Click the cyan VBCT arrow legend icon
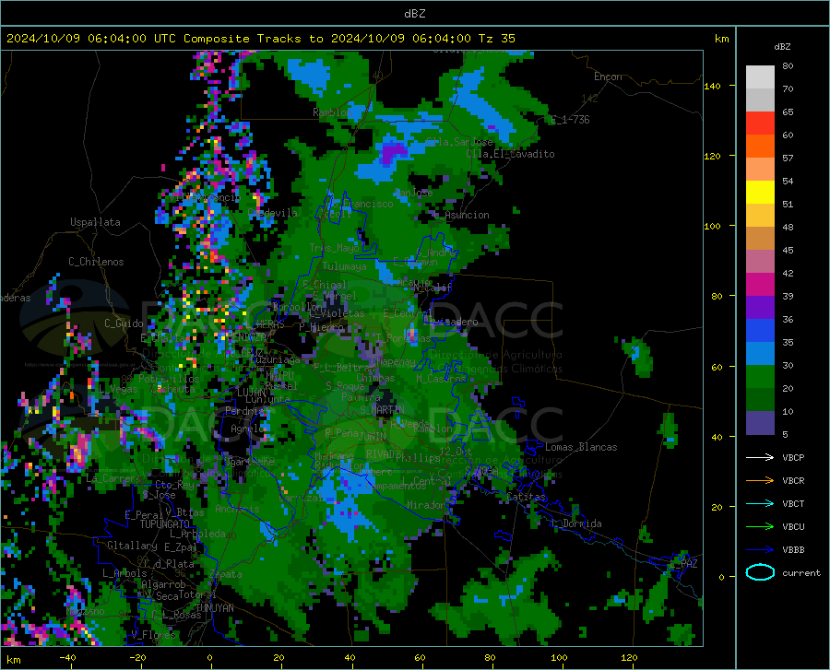This screenshot has height=670, width=830. (x=760, y=503)
